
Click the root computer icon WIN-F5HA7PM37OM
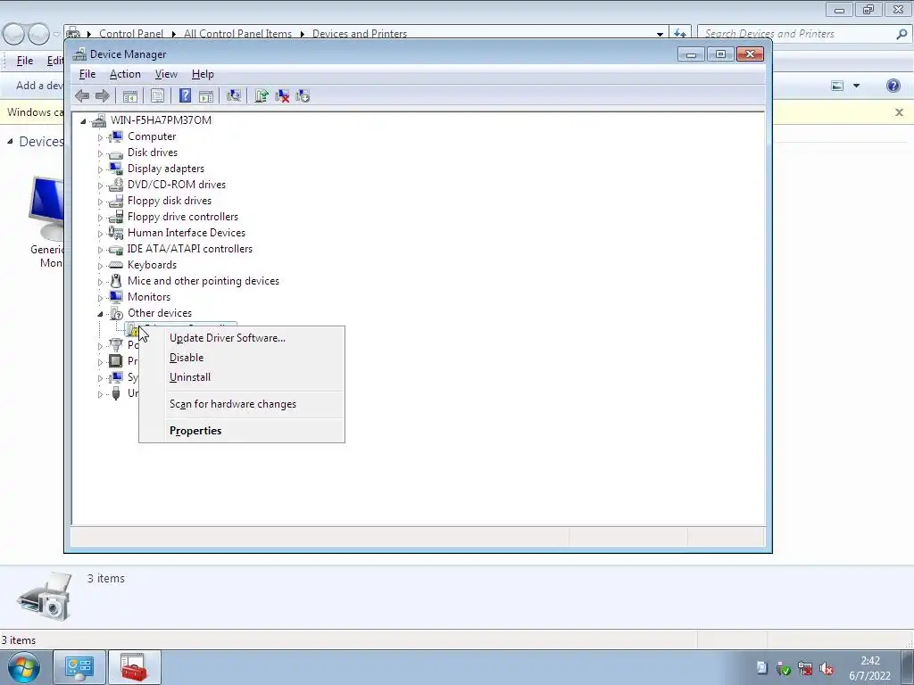(99, 120)
